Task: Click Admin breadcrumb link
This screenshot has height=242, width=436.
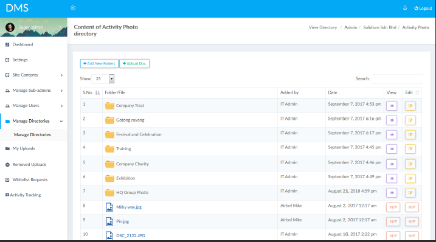Action: [351, 27]
